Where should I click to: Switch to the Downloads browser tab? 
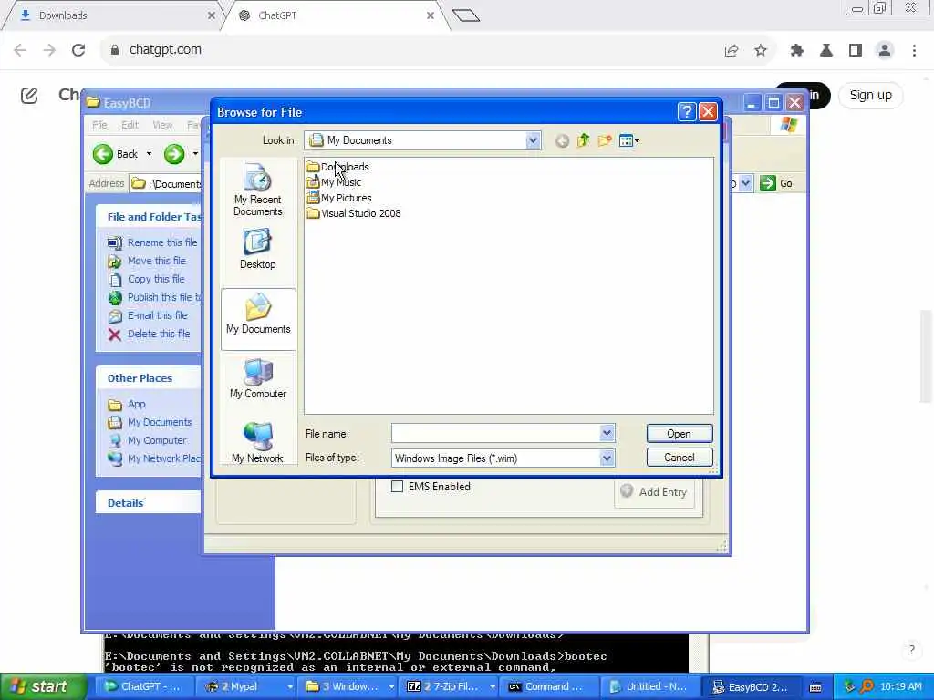[113, 15]
